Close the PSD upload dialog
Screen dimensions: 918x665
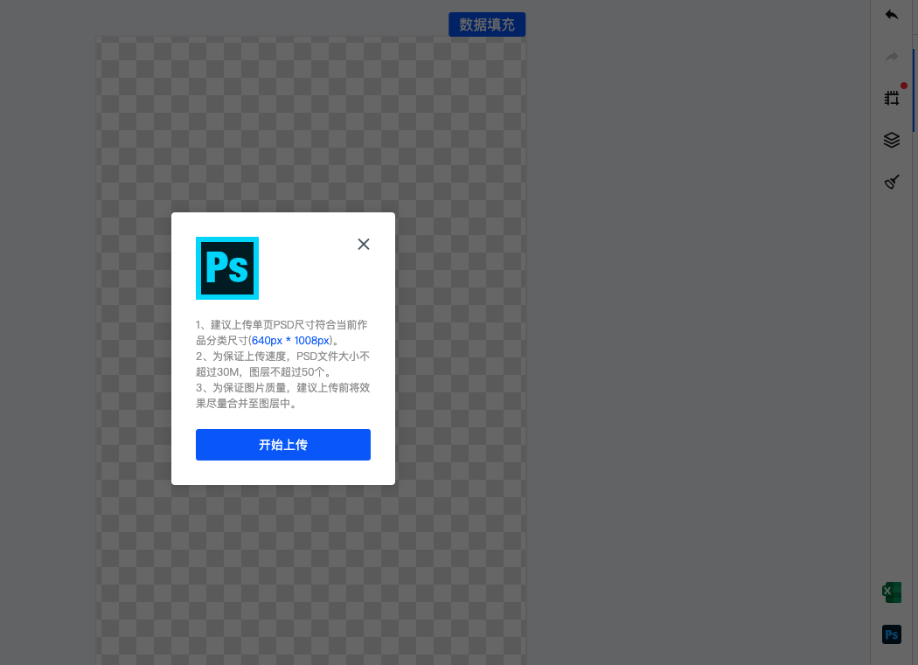pyautogui.click(x=364, y=244)
